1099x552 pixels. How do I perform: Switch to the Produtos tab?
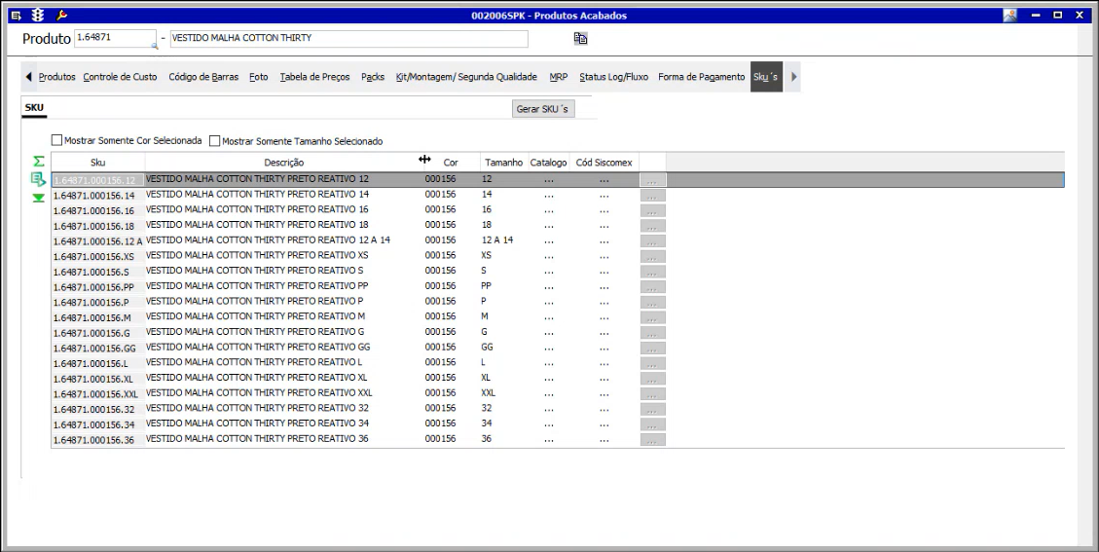click(56, 77)
